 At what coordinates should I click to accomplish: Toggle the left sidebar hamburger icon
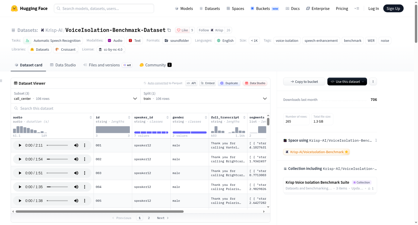(1, 81)
